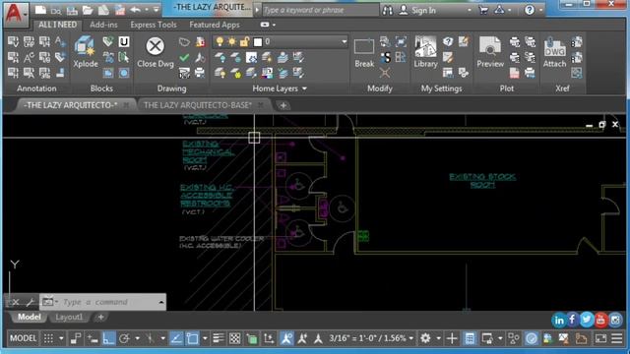Click the Break tool in Modify panel
This screenshot has width=630, height=354.
364,52
